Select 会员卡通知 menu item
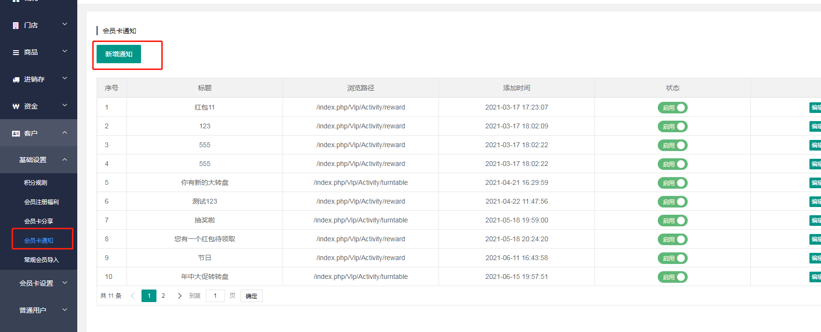The height and width of the screenshot is (332, 821). click(x=39, y=241)
